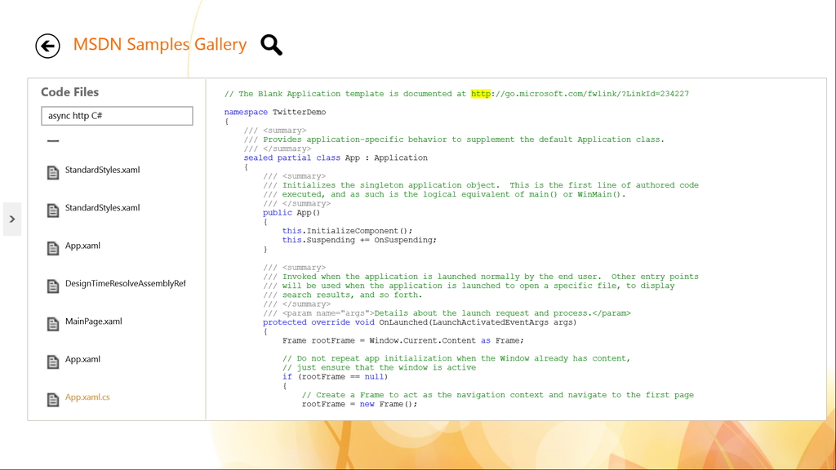
Task: Click file icon beside first App.xaml
Action: pos(53,248)
